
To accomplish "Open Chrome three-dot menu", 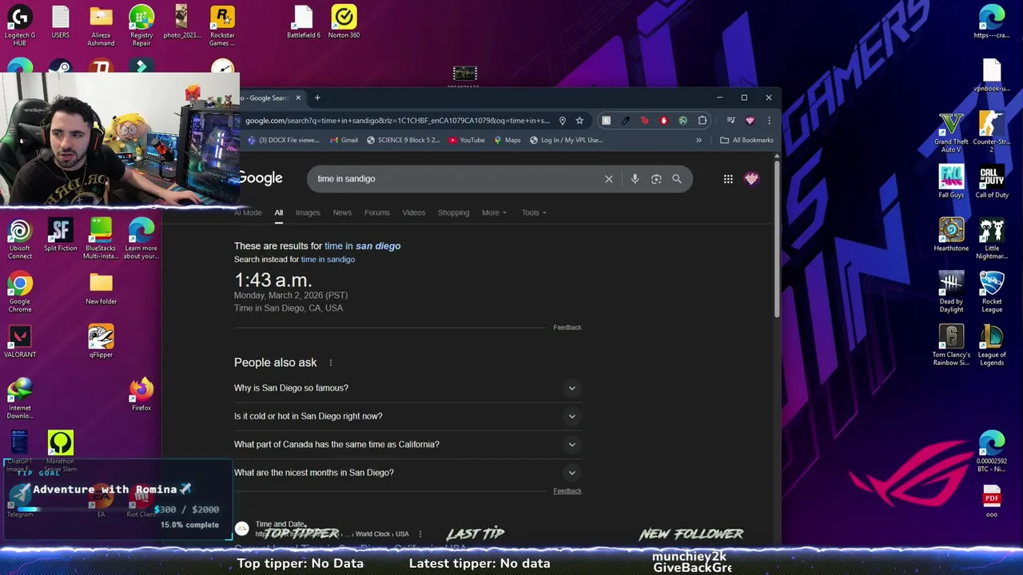I will coord(769,121).
